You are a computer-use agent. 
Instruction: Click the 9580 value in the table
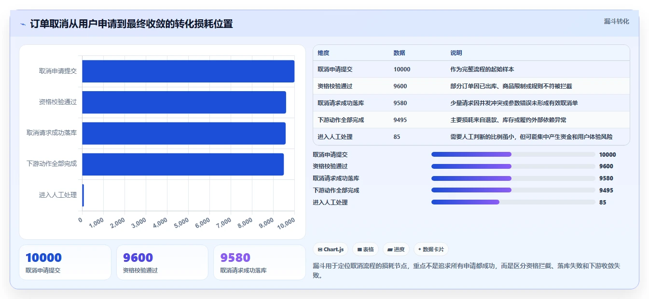tap(400, 103)
